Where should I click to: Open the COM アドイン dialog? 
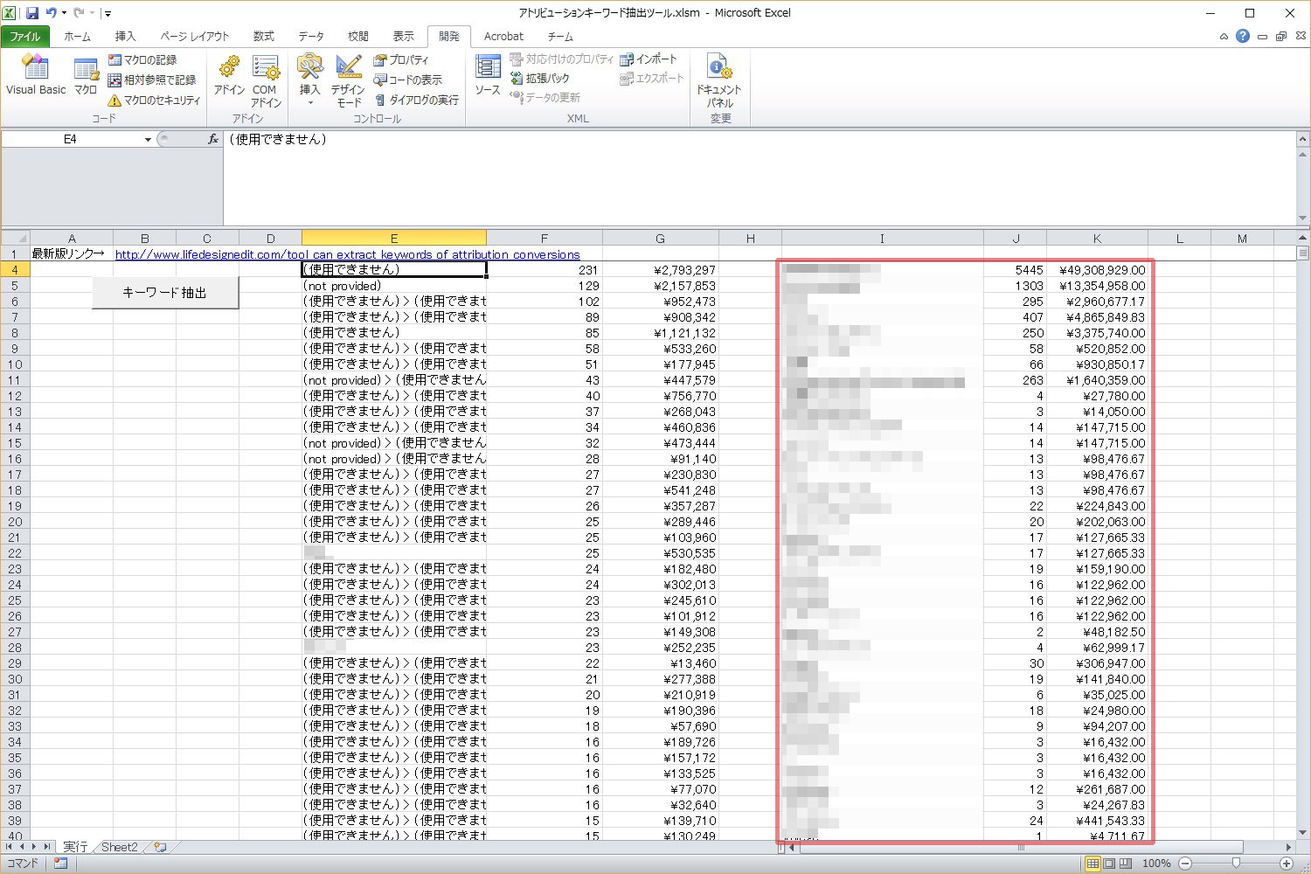(x=266, y=80)
